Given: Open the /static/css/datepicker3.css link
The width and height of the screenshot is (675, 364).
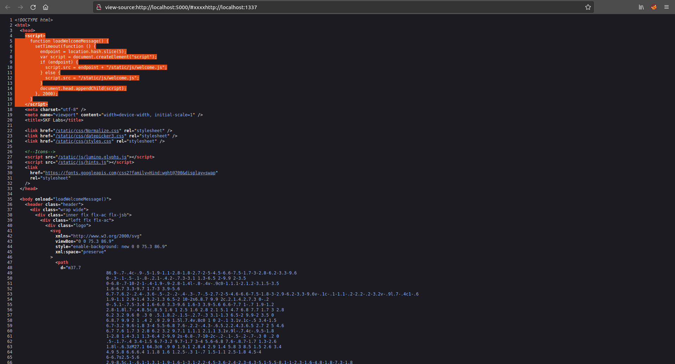Looking at the screenshot, I should click(90, 136).
